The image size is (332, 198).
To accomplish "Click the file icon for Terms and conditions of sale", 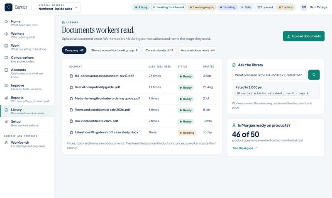I will (71, 110).
